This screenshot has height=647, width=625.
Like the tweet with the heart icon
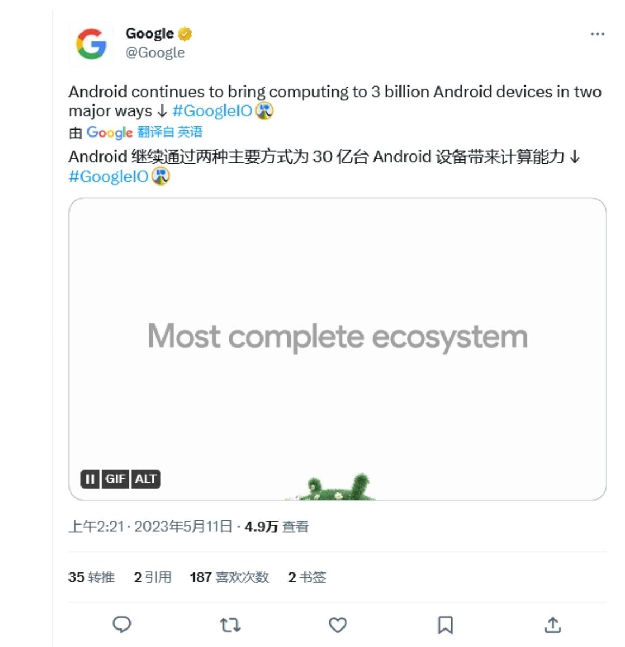coord(337,625)
